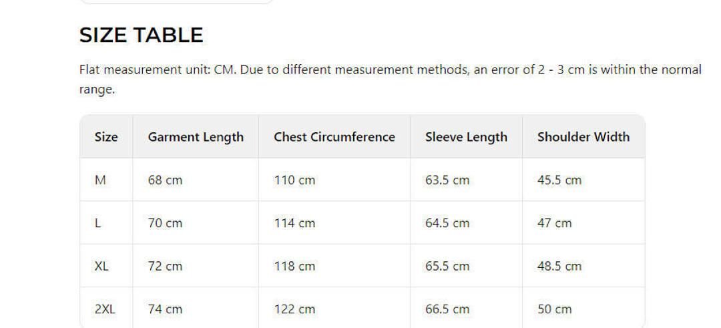This screenshot has width=721, height=328.
Task: Select the 65.5 cm sleeve length cell
Action: click(x=447, y=266)
